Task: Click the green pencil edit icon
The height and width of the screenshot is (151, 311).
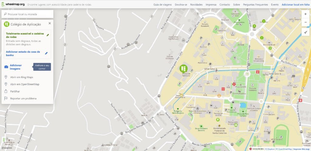Action: point(48,35)
